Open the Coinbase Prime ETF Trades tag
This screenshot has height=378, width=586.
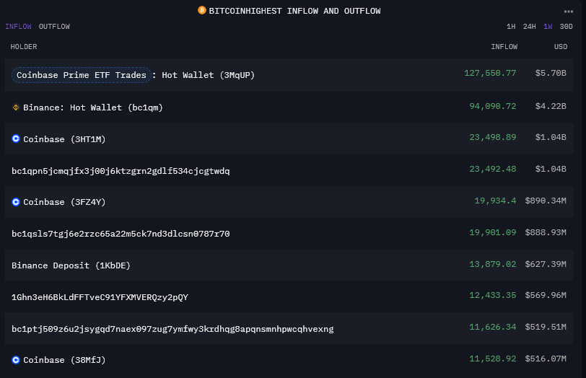point(82,75)
